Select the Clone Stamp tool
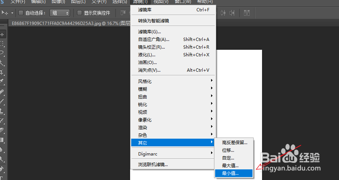The width and height of the screenshot is (339, 180). pos(2,111)
